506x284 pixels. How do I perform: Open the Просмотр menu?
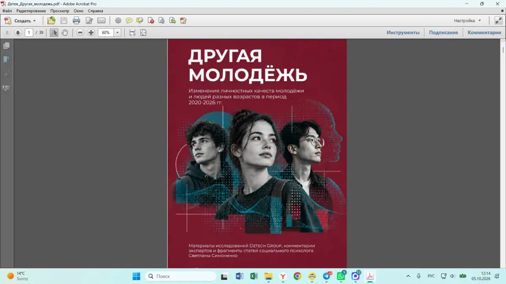pyautogui.click(x=59, y=11)
